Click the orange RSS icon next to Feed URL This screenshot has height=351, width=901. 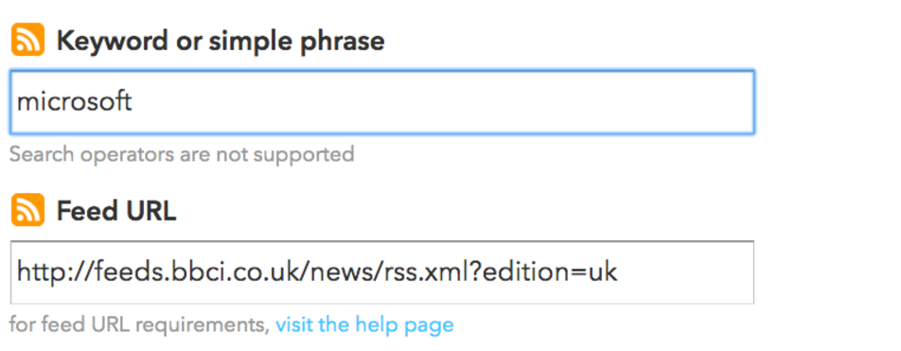(27, 210)
